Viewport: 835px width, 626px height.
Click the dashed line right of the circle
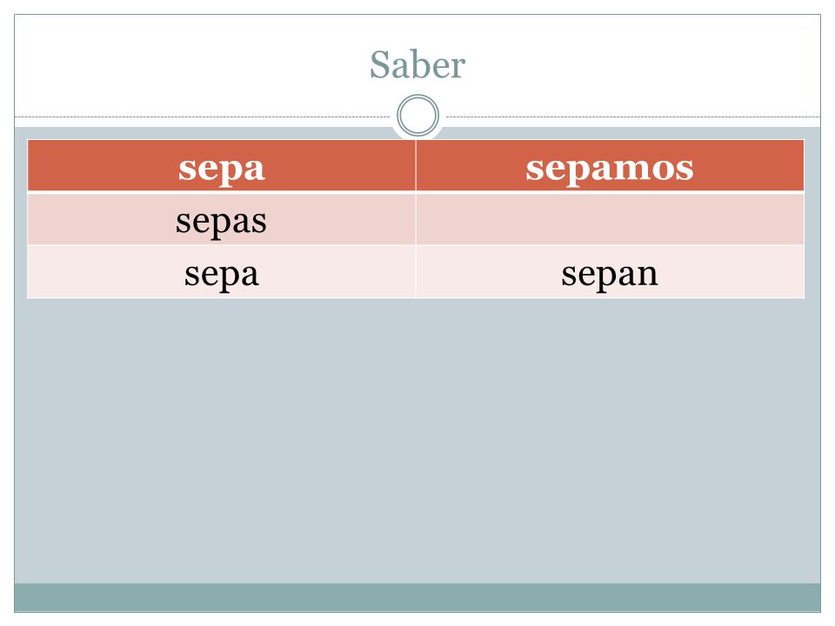point(633,117)
